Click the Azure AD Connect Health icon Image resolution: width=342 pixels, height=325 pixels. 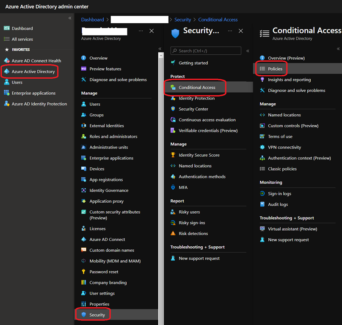(x=7, y=61)
